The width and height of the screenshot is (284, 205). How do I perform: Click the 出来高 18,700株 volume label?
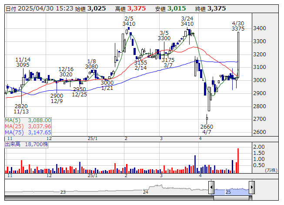27,144
